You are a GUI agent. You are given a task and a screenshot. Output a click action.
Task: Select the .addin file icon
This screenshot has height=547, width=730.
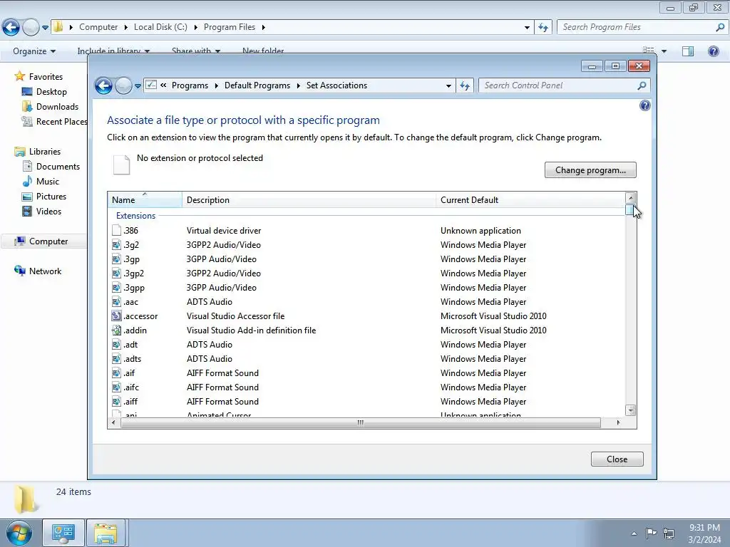tap(116, 330)
